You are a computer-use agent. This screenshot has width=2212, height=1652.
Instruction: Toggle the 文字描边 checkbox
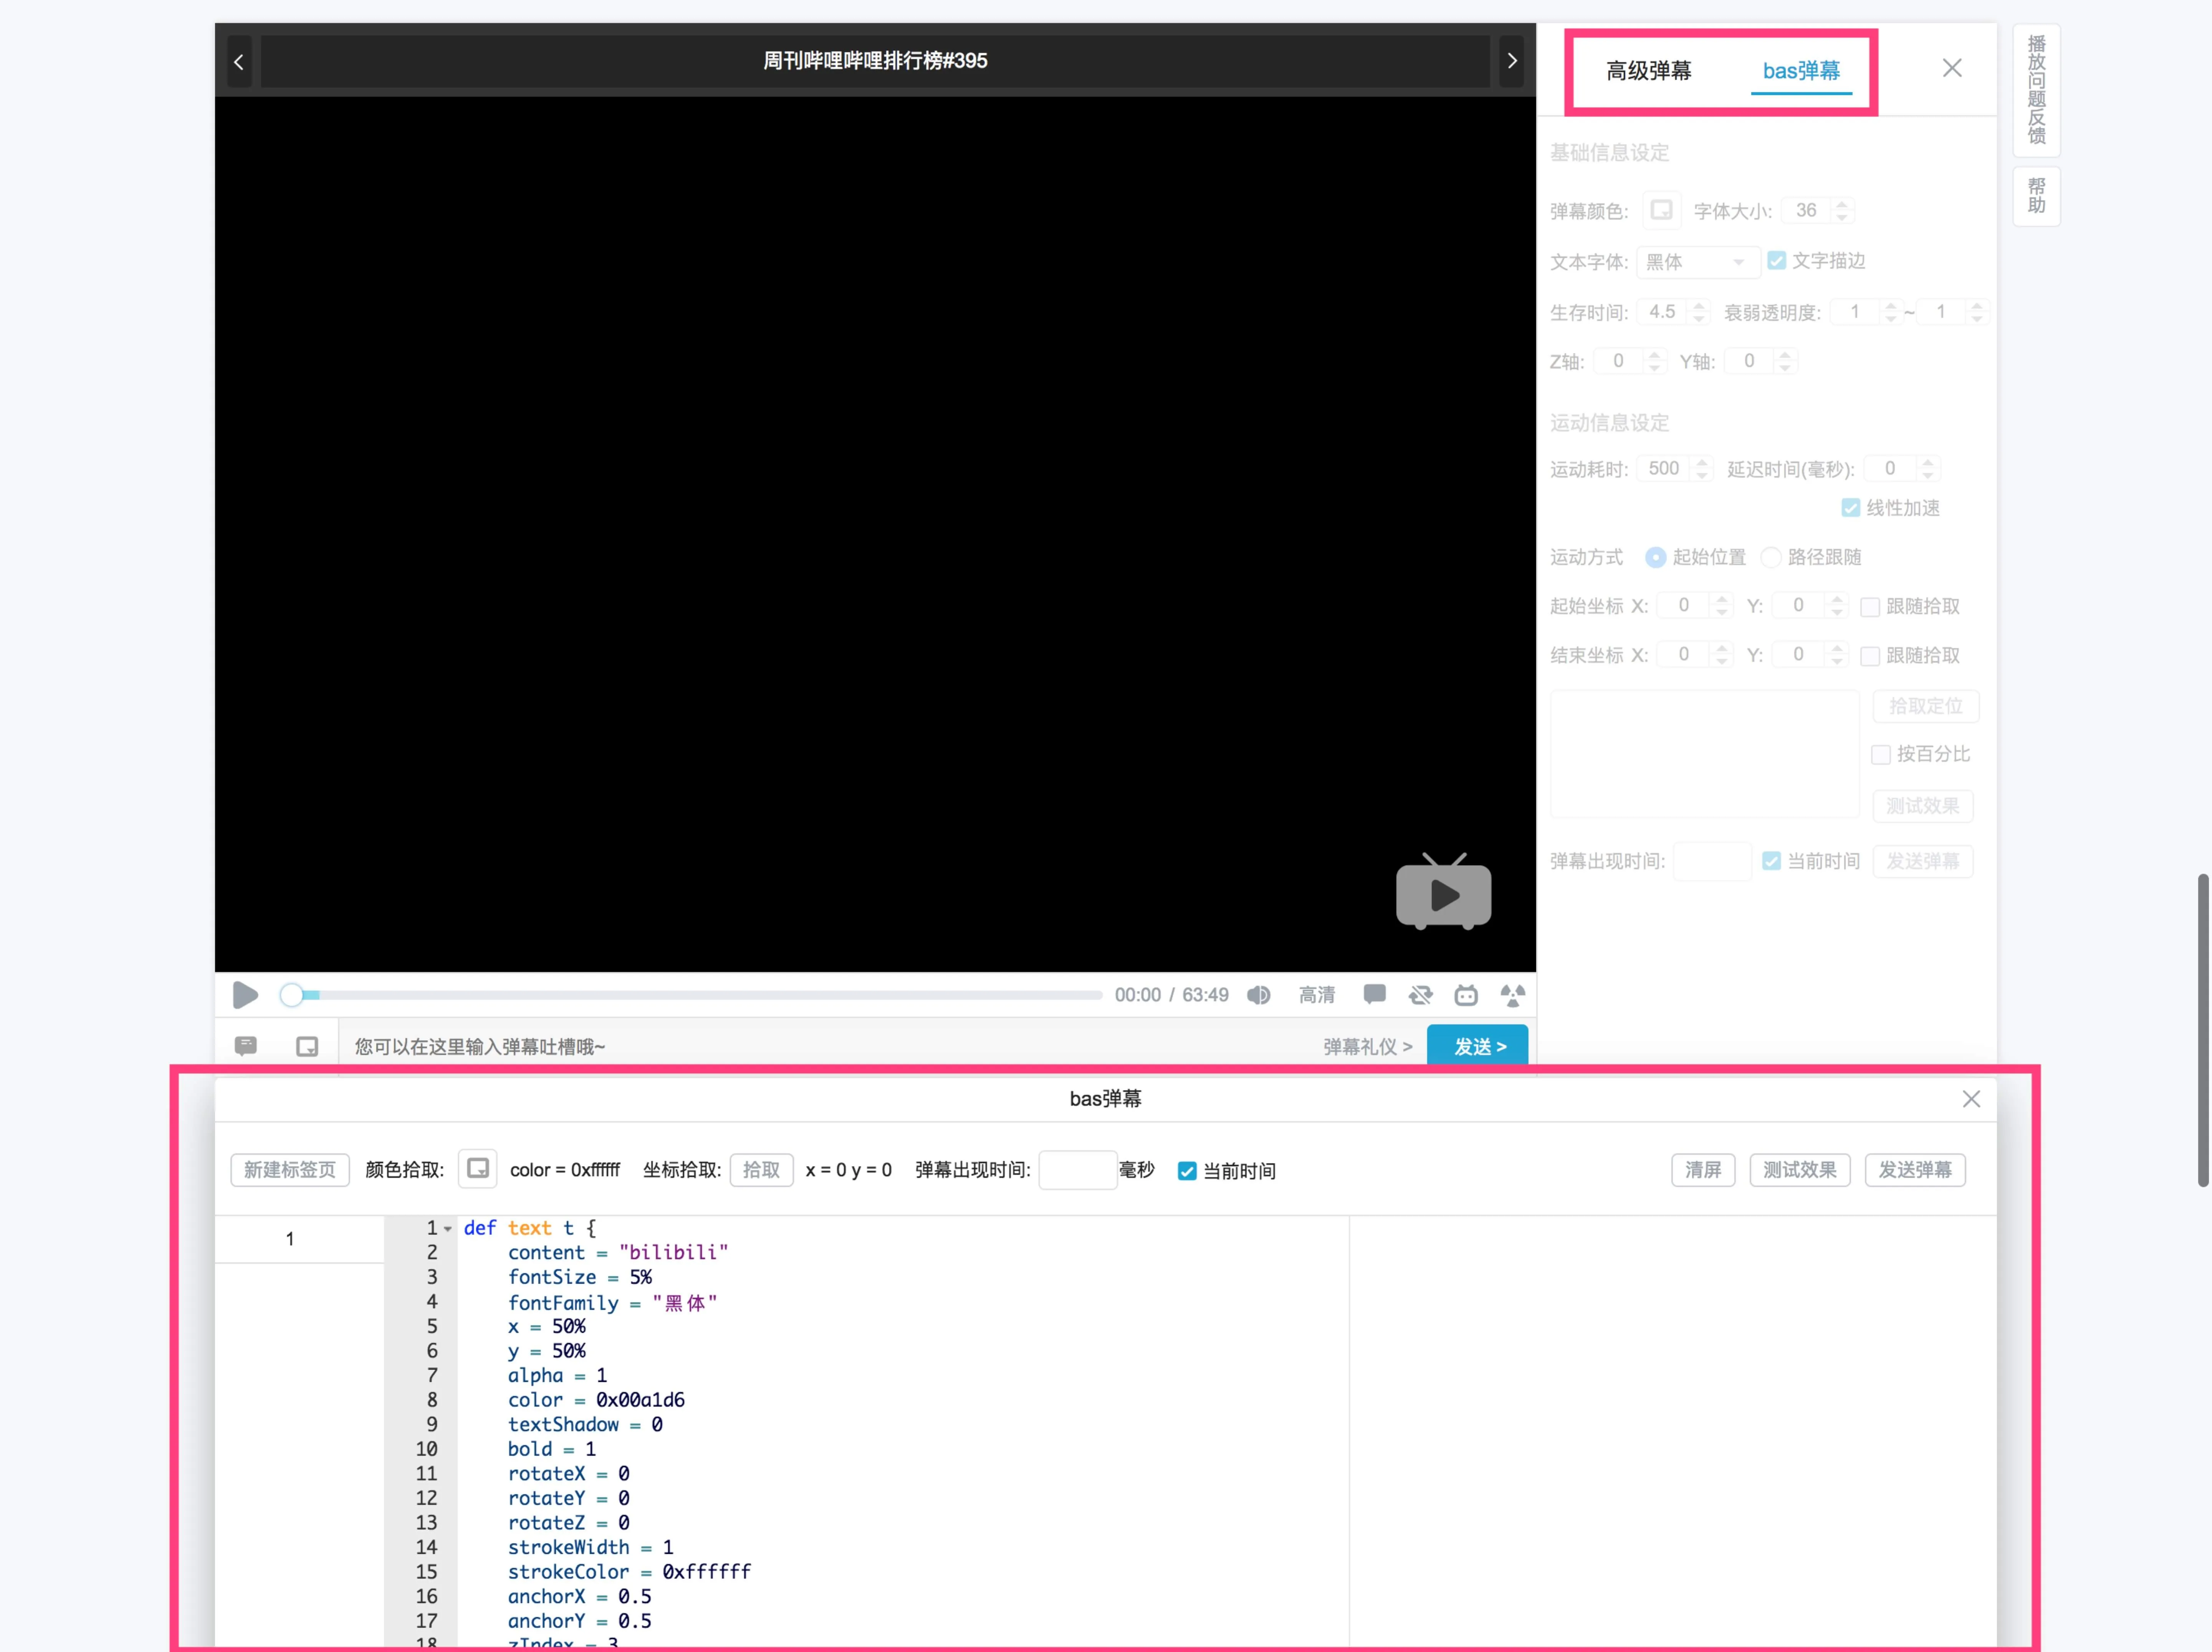(1777, 261)
